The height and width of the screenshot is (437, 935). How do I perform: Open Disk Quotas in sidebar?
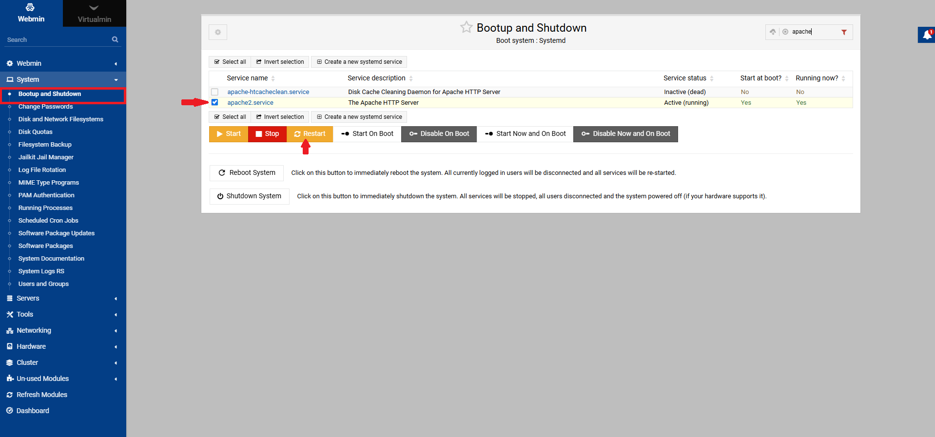coord(35,132)
